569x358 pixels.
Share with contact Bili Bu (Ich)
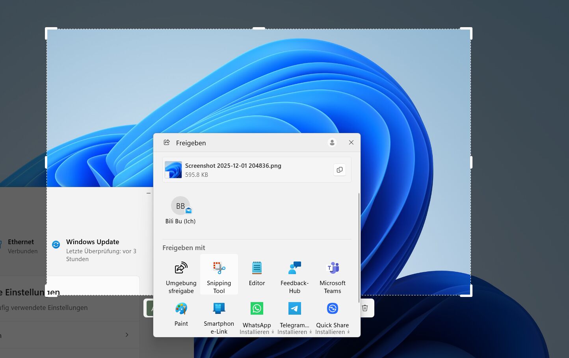[x=180, y=210]
